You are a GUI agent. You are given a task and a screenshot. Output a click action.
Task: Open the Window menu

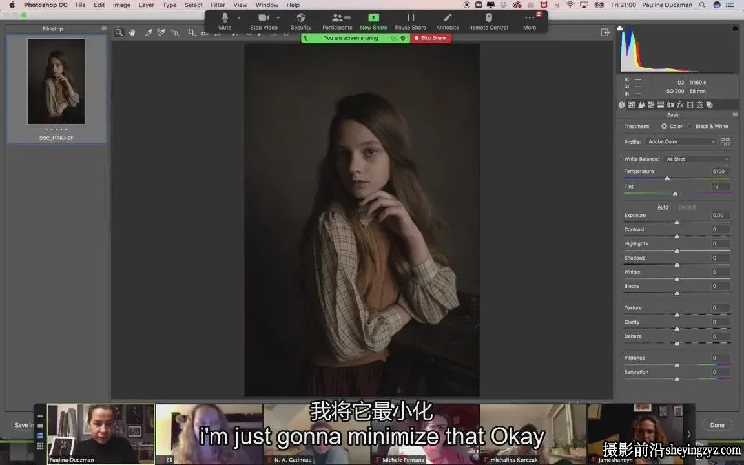tap(267, 5)
